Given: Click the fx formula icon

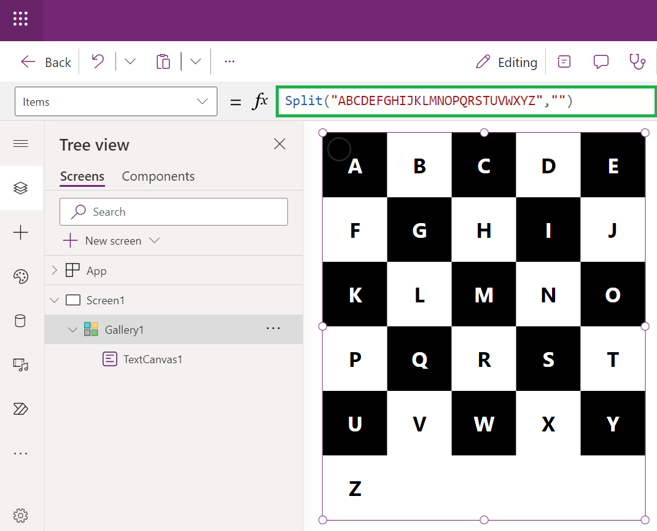Looking at the screenshot, I should (260, 101).
